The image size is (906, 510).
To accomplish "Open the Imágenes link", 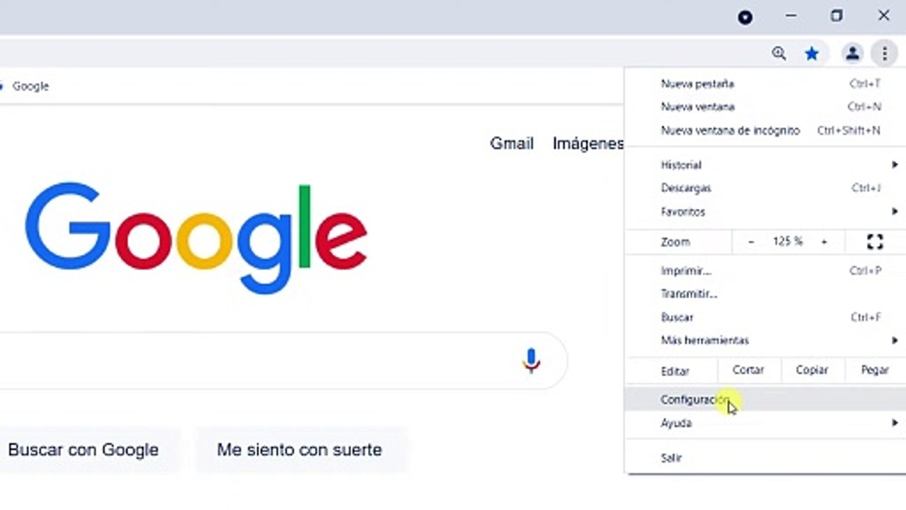I will [x=588, y=144].
